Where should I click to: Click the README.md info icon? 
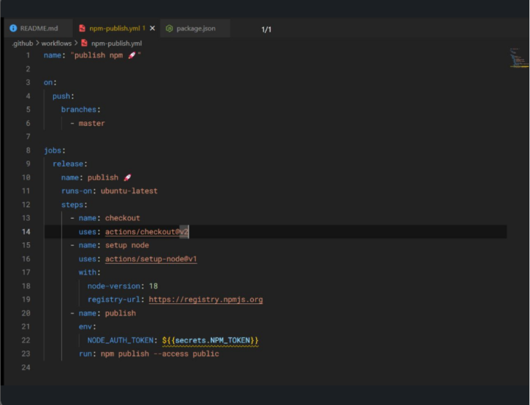click(13, 29)
